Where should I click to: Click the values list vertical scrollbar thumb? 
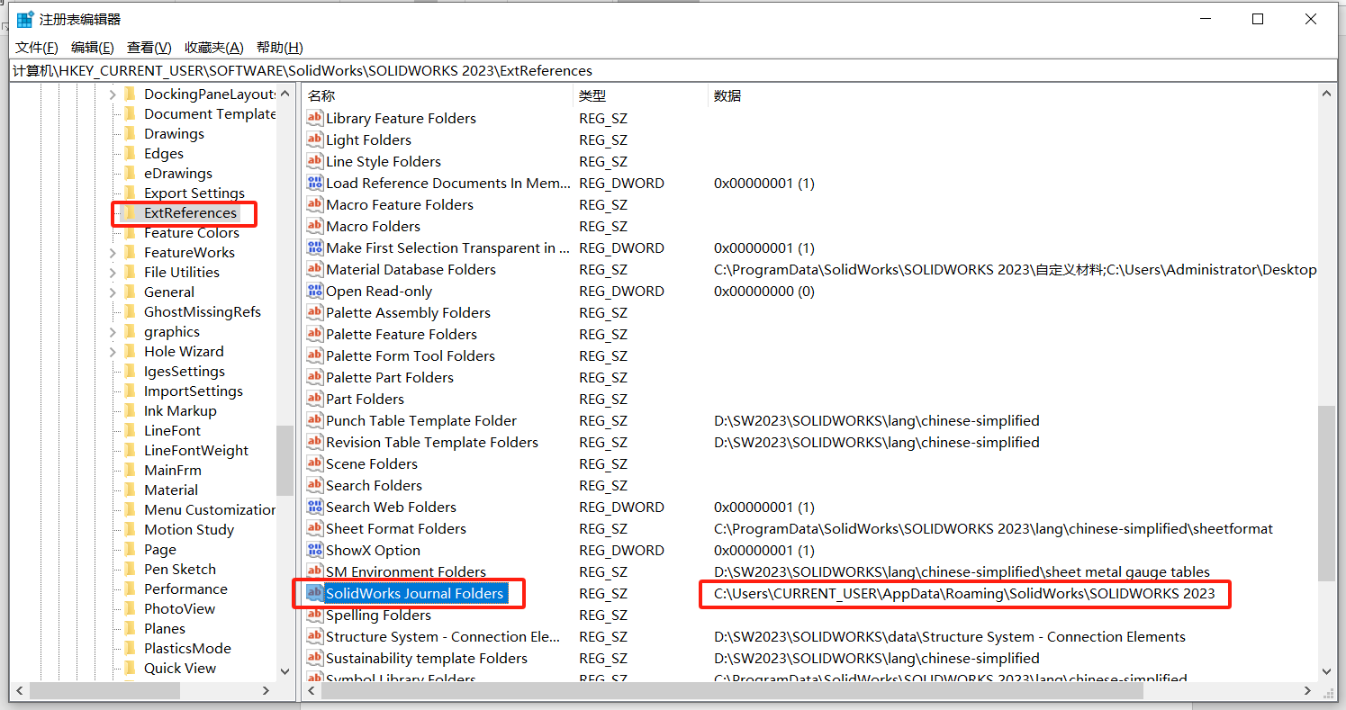[x=1326, y=493]
